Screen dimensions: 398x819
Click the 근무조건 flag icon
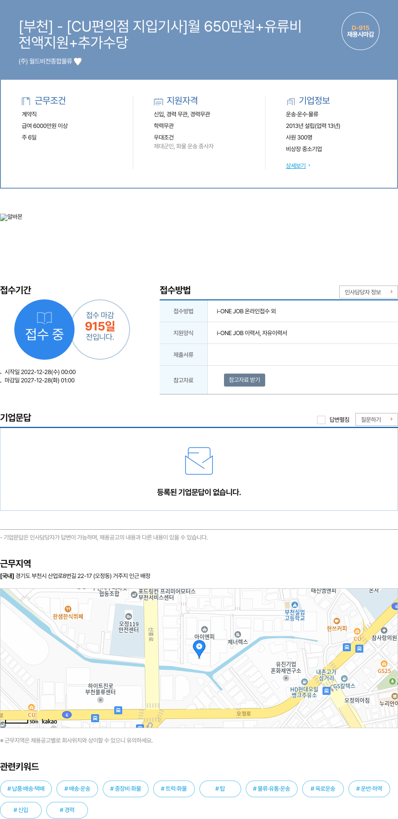pos(26,101)
